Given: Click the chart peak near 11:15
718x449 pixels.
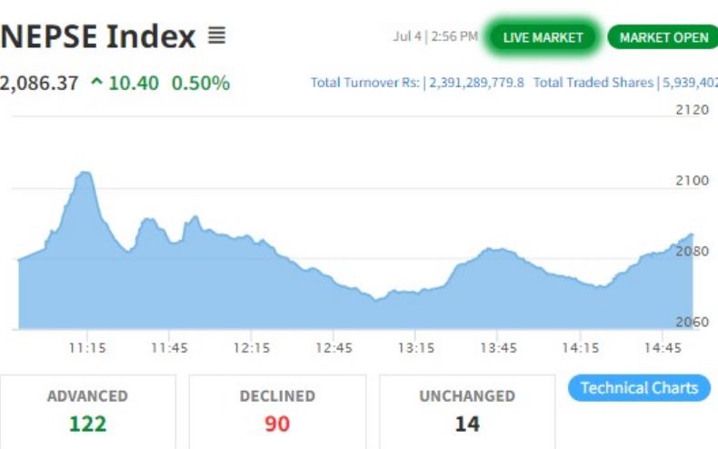Looking at the screenshot, I should click(85, 175).
